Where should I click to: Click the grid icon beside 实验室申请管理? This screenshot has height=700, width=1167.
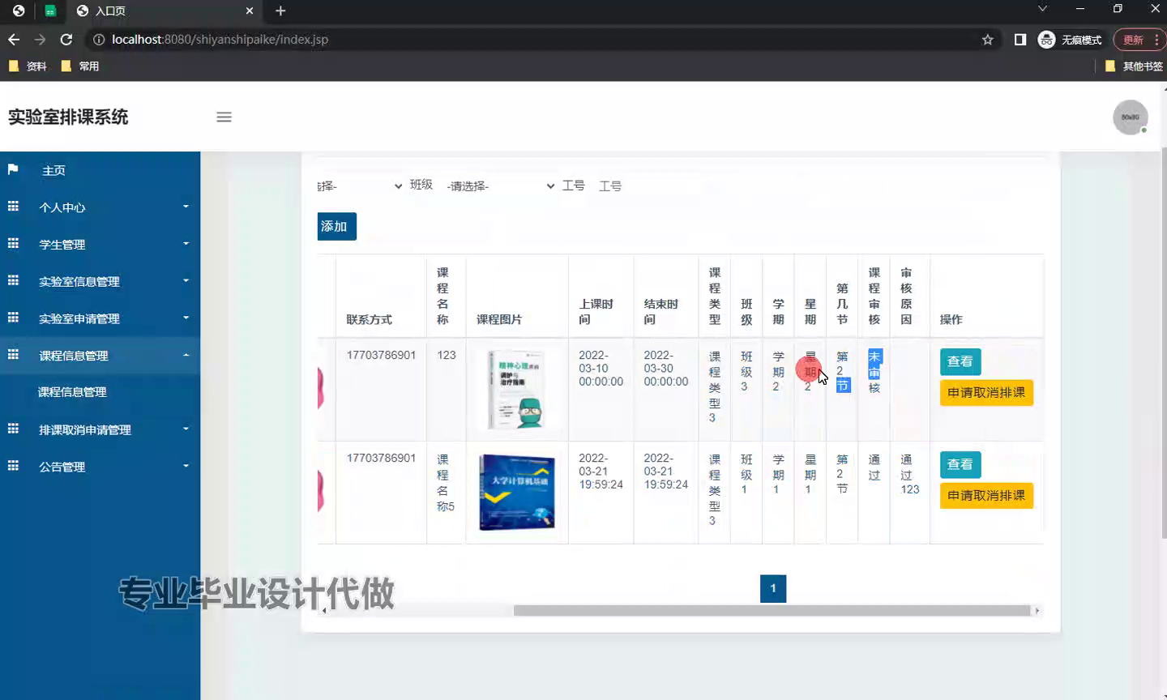point(13,318)
